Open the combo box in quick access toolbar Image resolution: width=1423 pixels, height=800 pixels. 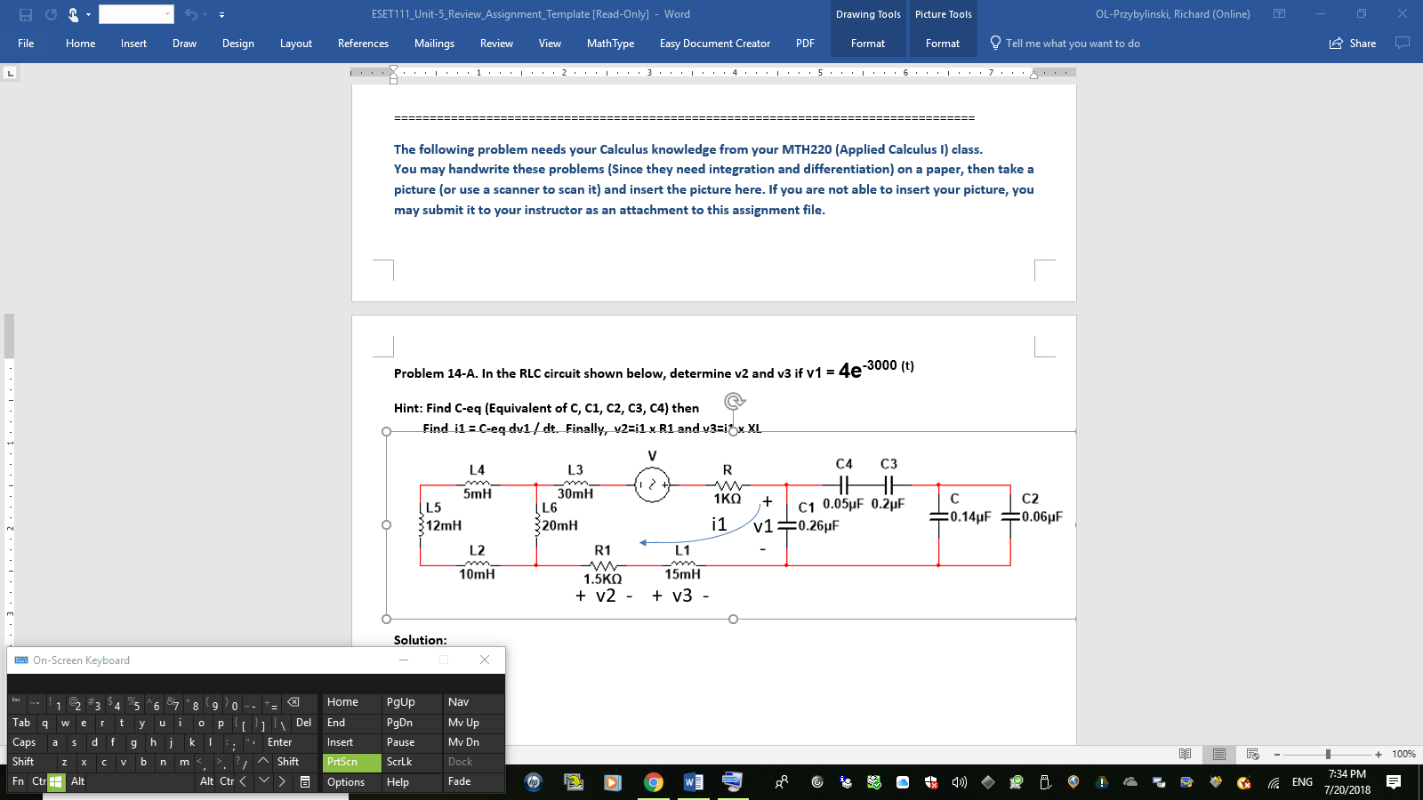tap(136, 14)
